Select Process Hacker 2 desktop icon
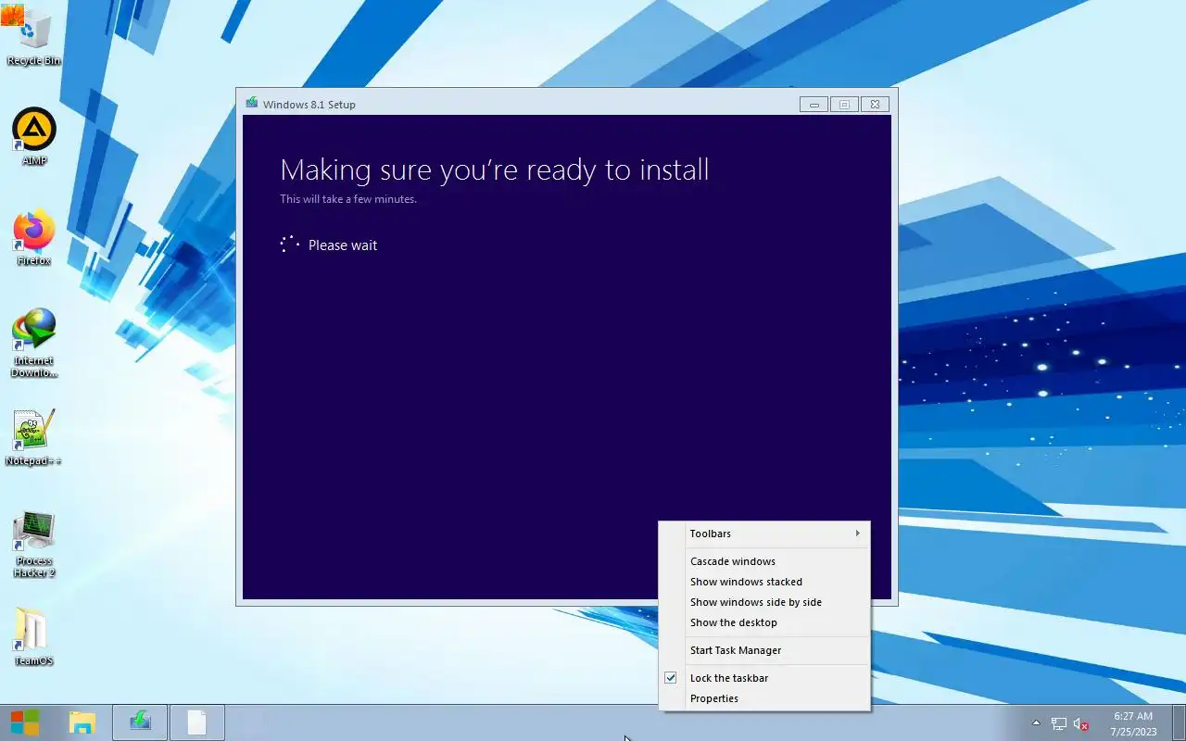 coord(34,544)
